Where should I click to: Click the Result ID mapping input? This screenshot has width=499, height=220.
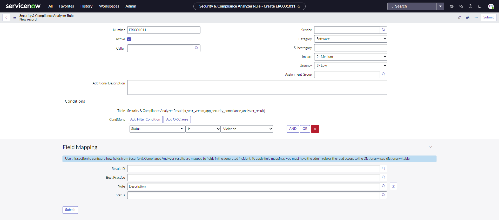(253, 169)
